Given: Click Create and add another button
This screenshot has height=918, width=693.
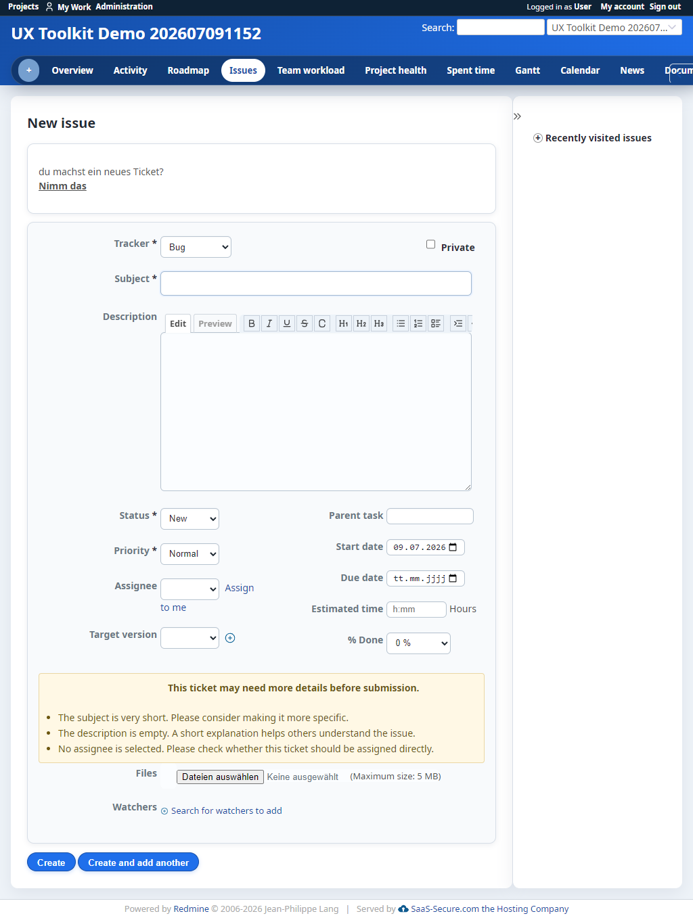Looking at the screenshot, I should pos(138,863).
